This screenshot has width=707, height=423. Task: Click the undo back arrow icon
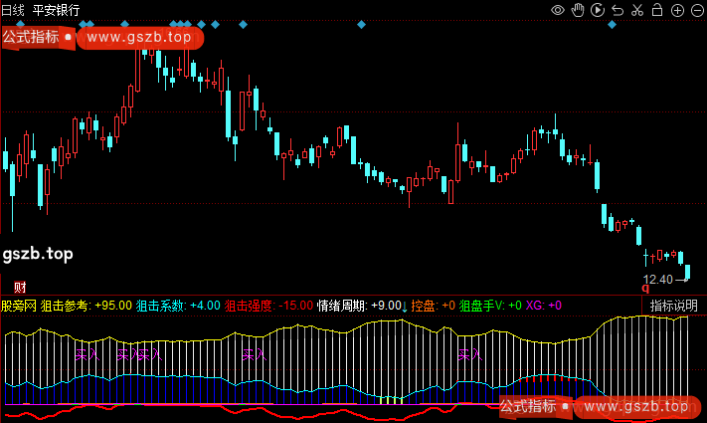(x=617, y=10)
